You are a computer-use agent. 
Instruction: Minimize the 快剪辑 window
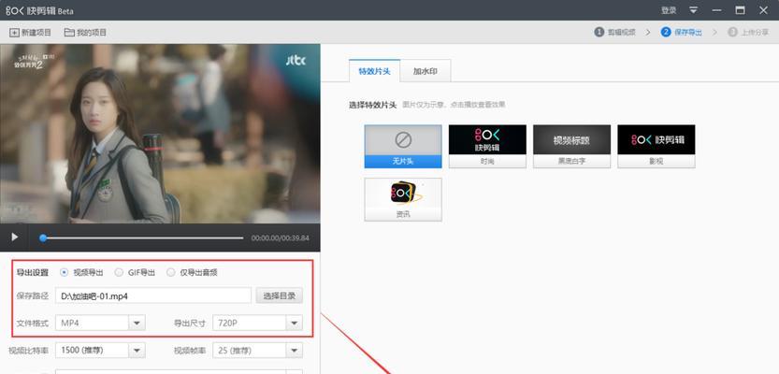pos(716,10)
